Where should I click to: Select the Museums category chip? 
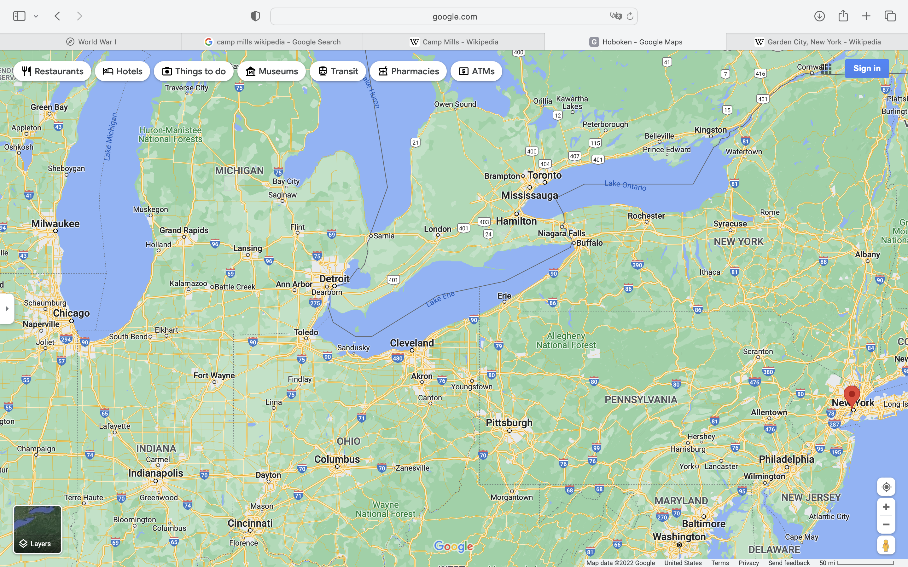tap(271, 71)
